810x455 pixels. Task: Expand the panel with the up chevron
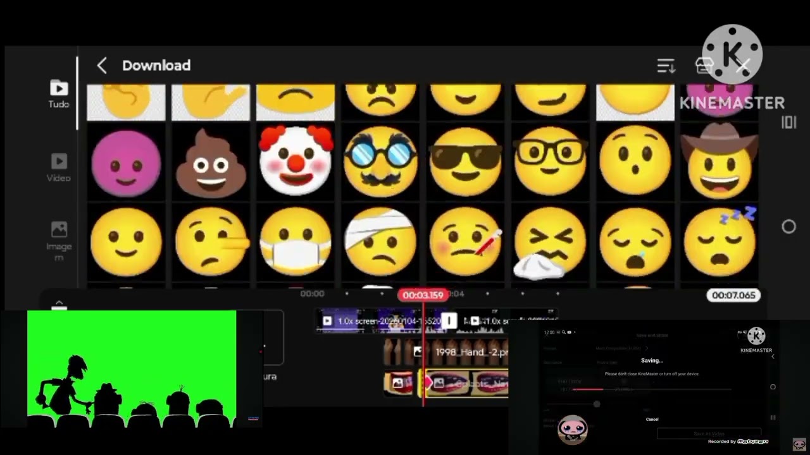58,305
